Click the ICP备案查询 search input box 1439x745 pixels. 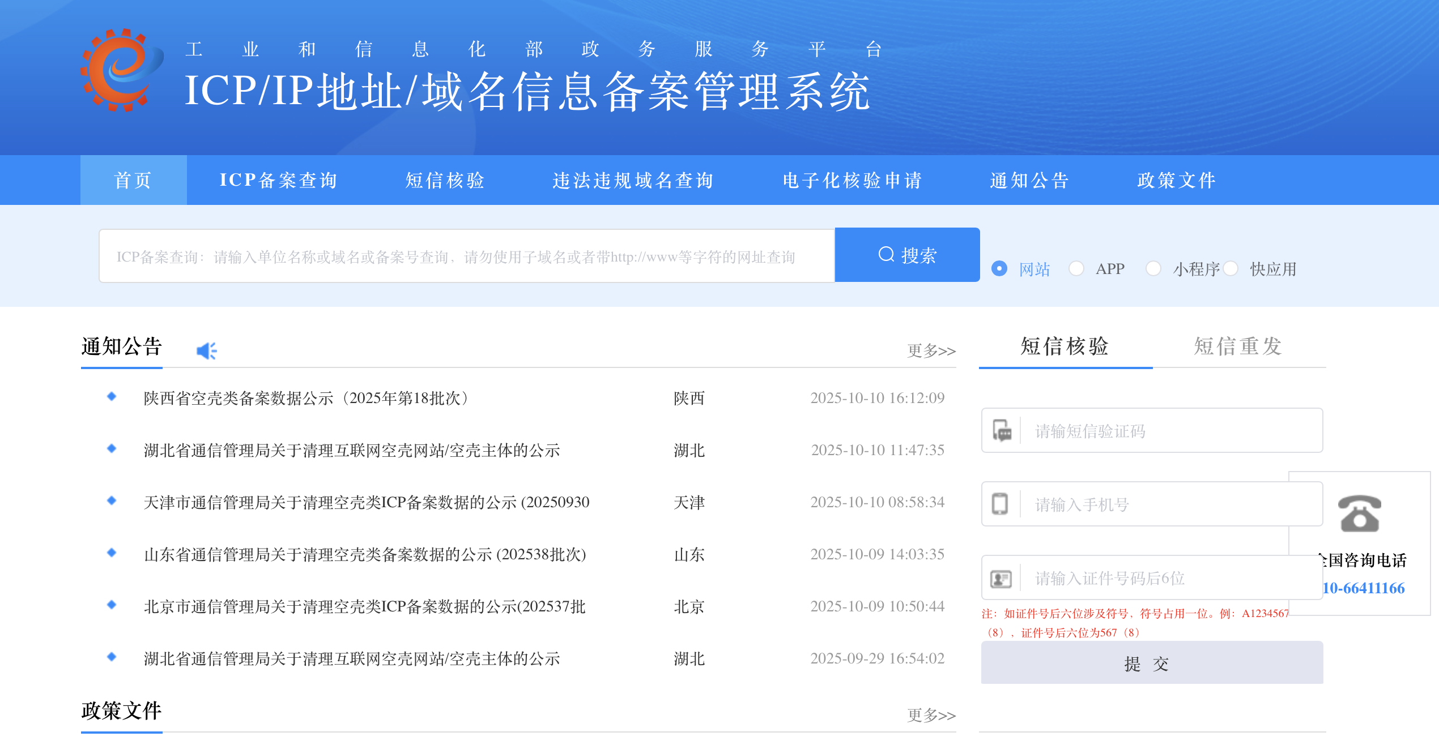coord(466,256)
